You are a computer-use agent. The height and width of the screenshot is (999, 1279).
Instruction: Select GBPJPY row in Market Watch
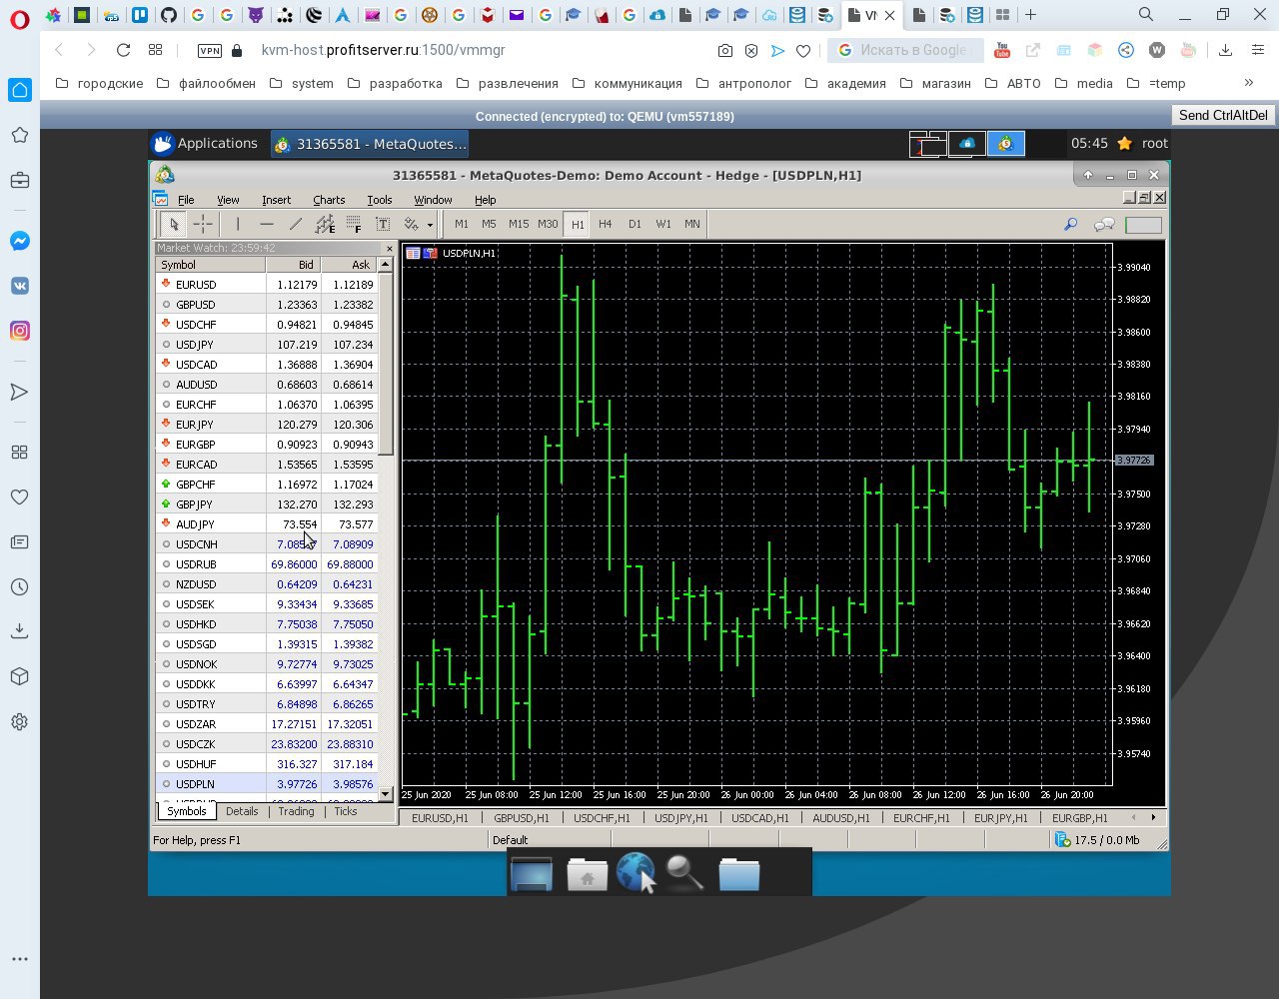267,504
